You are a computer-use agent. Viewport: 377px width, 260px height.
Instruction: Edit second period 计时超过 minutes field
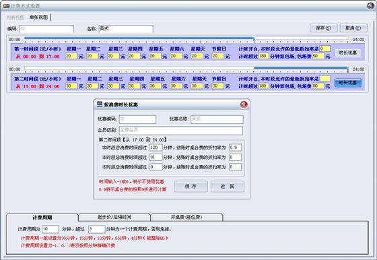[x=263, y=86]
